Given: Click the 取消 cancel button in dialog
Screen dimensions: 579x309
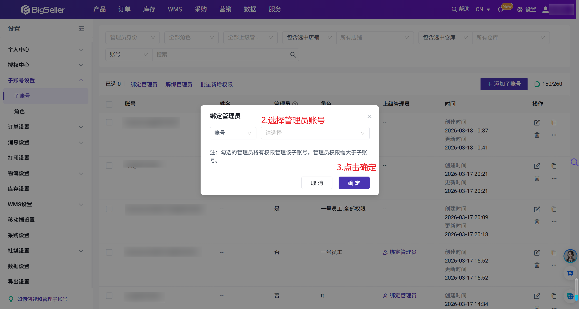Looking at the screenshot, I should (x=317, y=183).
